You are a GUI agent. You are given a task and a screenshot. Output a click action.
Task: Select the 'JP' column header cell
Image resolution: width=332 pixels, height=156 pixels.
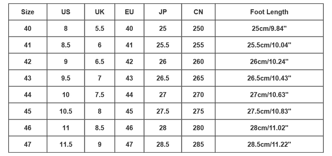pos(163,12)
